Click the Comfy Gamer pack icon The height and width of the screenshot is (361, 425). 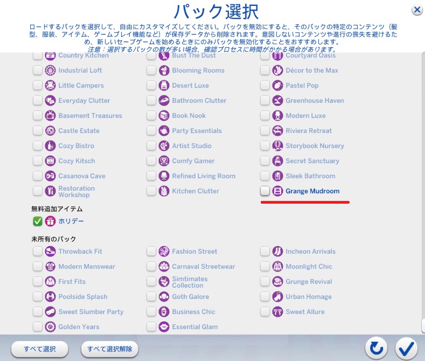[164, 161]
